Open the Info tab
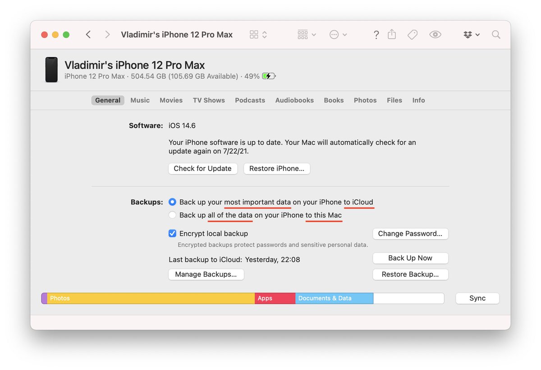The height and width of the screenshot is (370, 541). [418, 100]
